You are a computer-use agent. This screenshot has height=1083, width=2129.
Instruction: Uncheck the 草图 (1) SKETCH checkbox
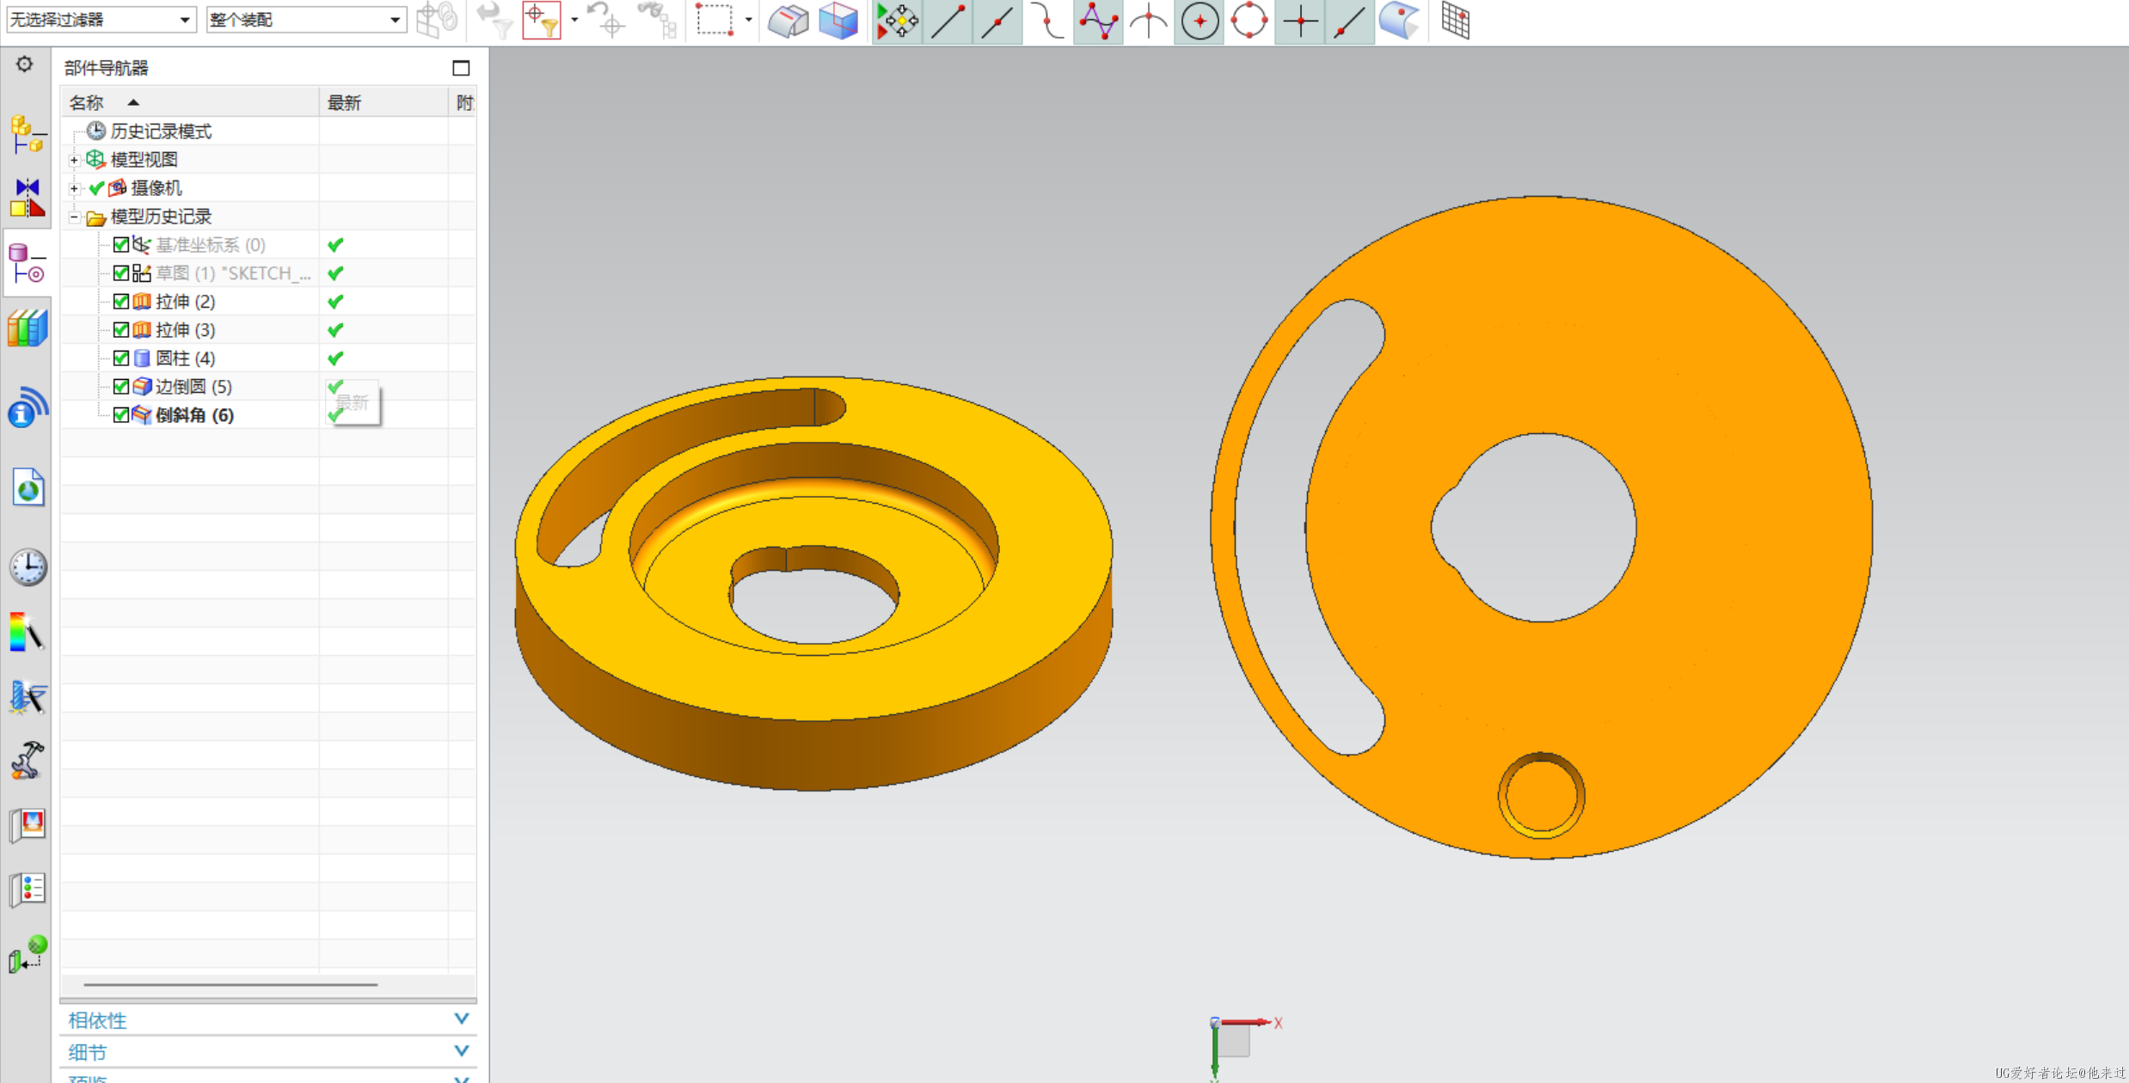[121, 273]
